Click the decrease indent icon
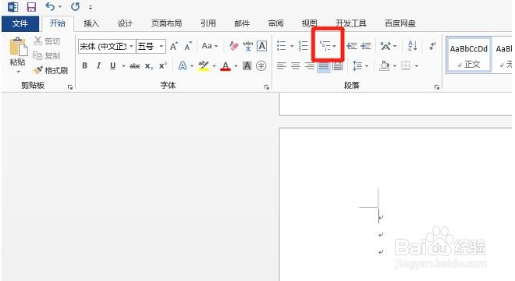Viewport: 515px width, 281px height. point(352,46)
